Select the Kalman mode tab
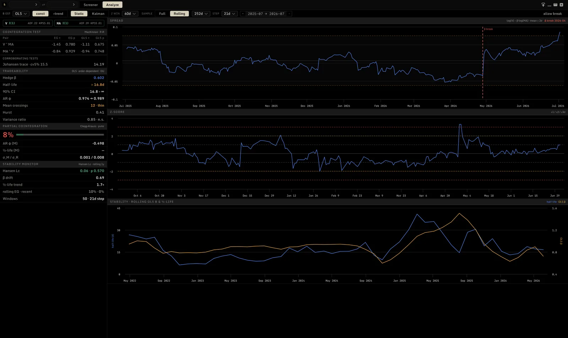Viewport: 568px width, 338px height. (x=98, y=13)
